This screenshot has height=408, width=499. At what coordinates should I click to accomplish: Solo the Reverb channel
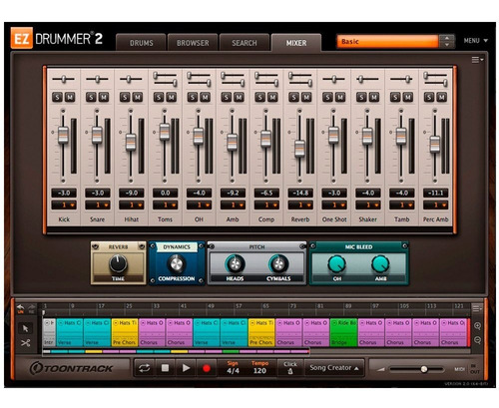click(x=293, y=97)
